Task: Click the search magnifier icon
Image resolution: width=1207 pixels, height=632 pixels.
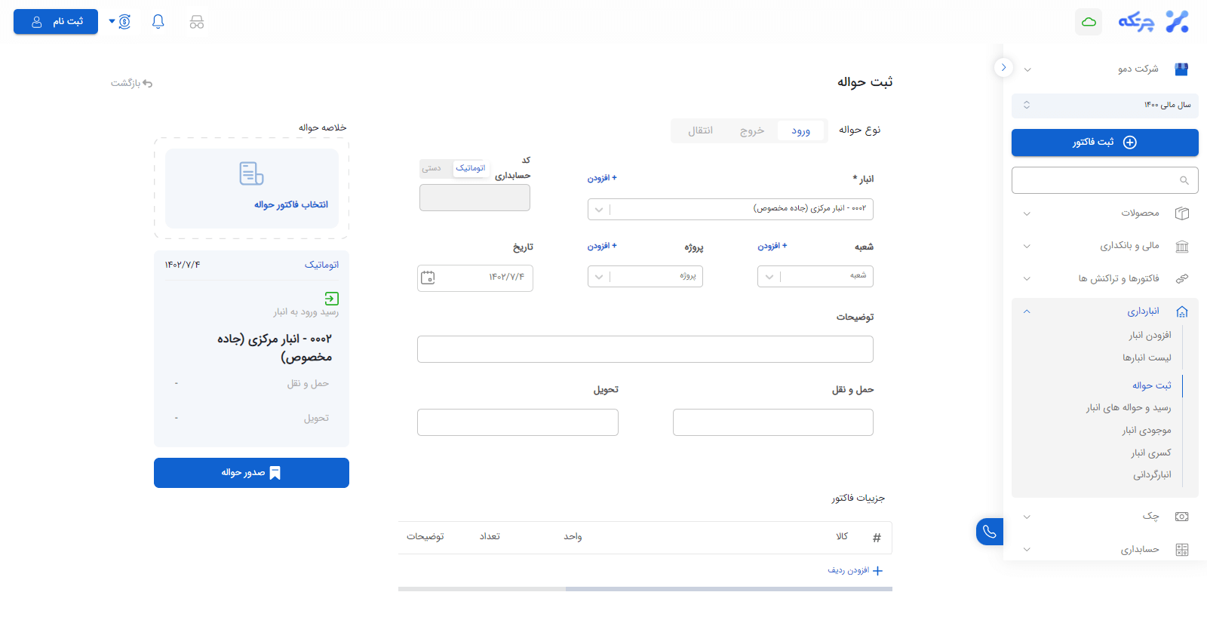Action: click(x=1184, y=180)
